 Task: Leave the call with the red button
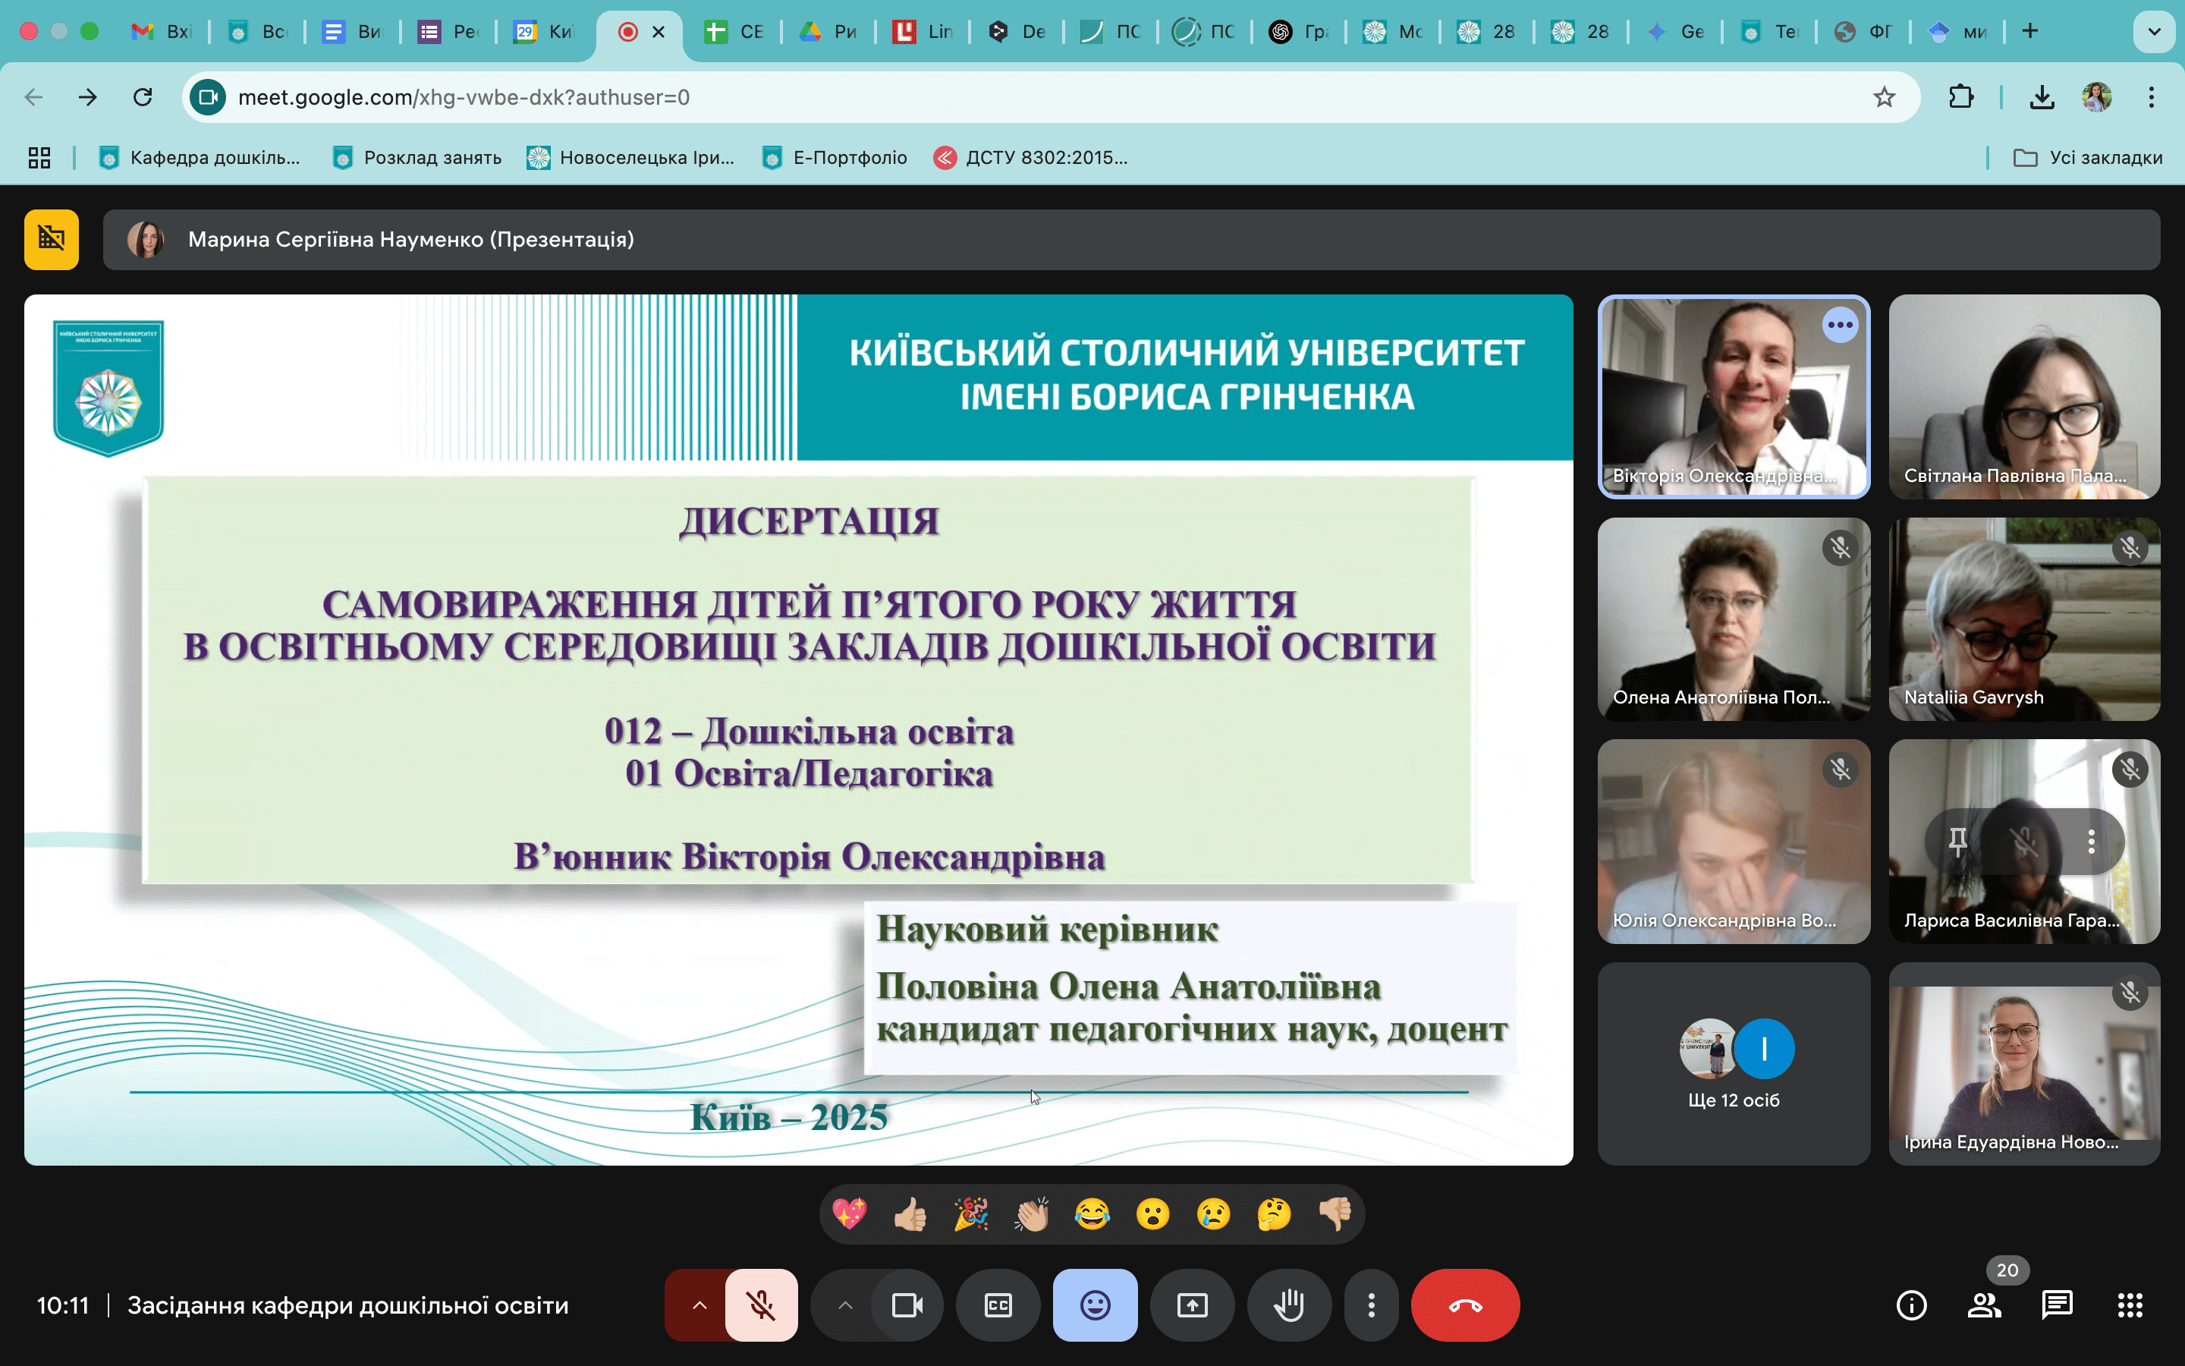point(1464,1305)
